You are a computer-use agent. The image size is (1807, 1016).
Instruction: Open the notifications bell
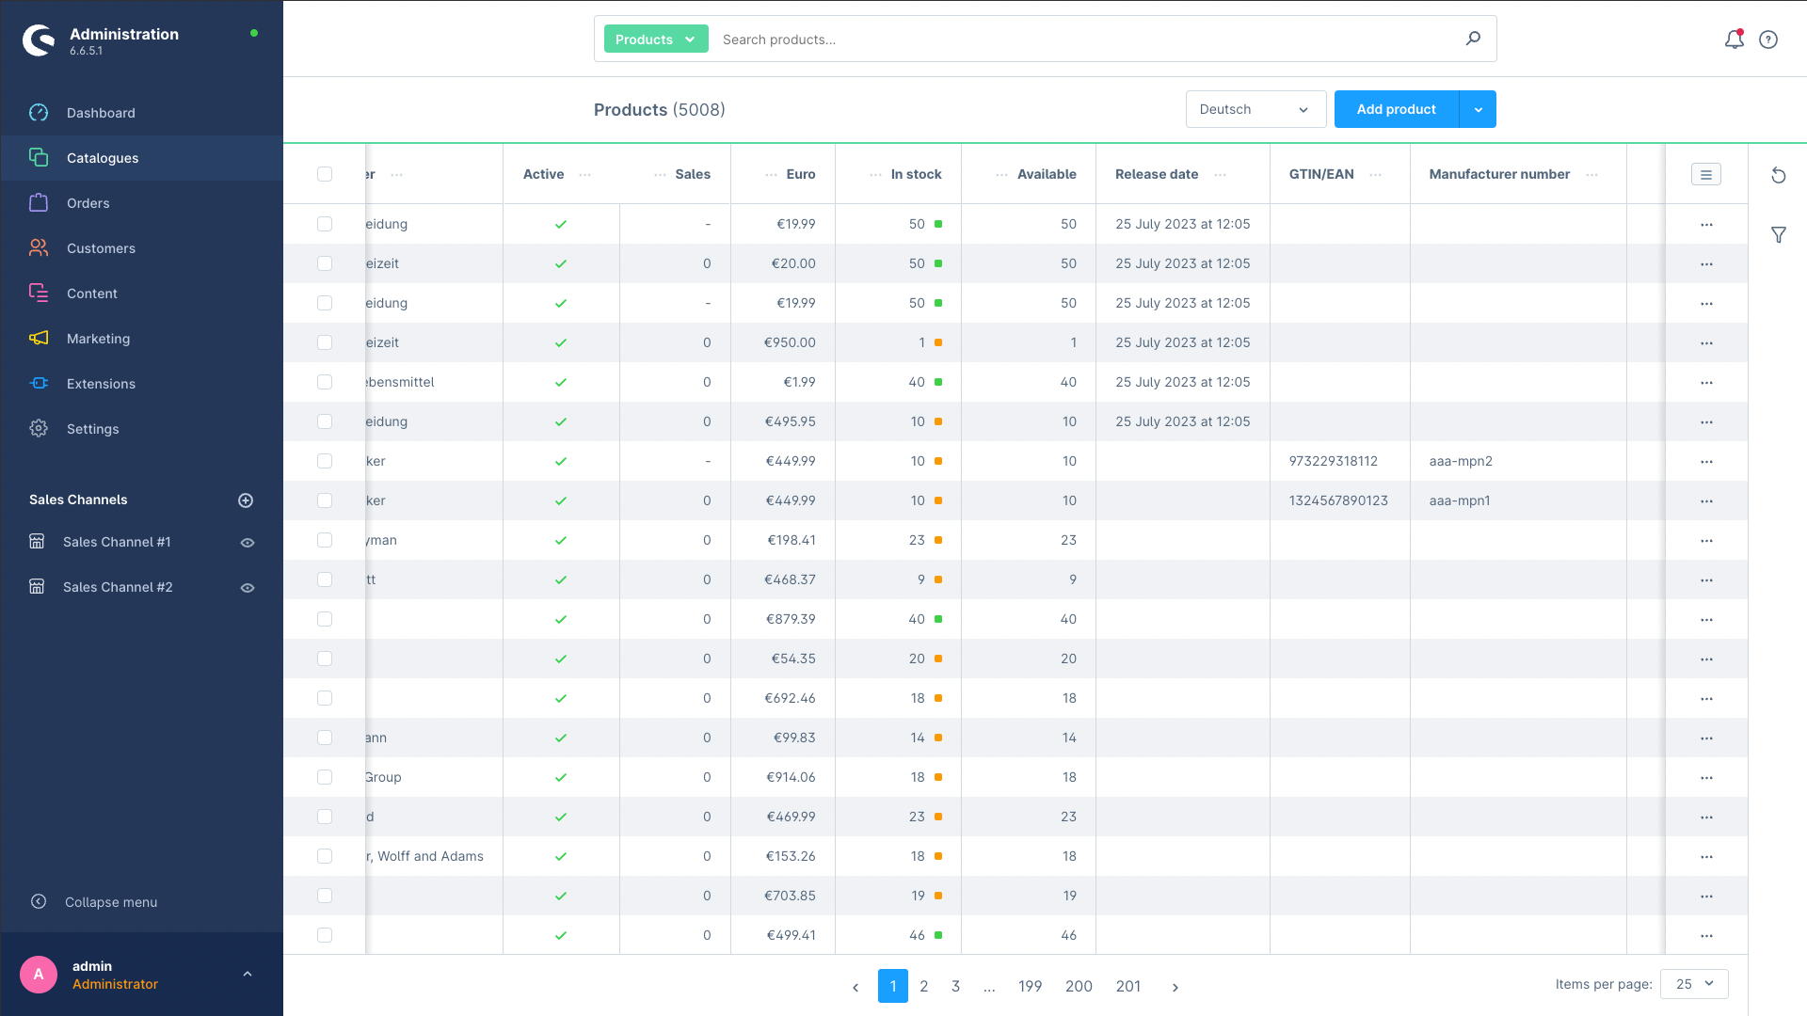(1734, 40)
